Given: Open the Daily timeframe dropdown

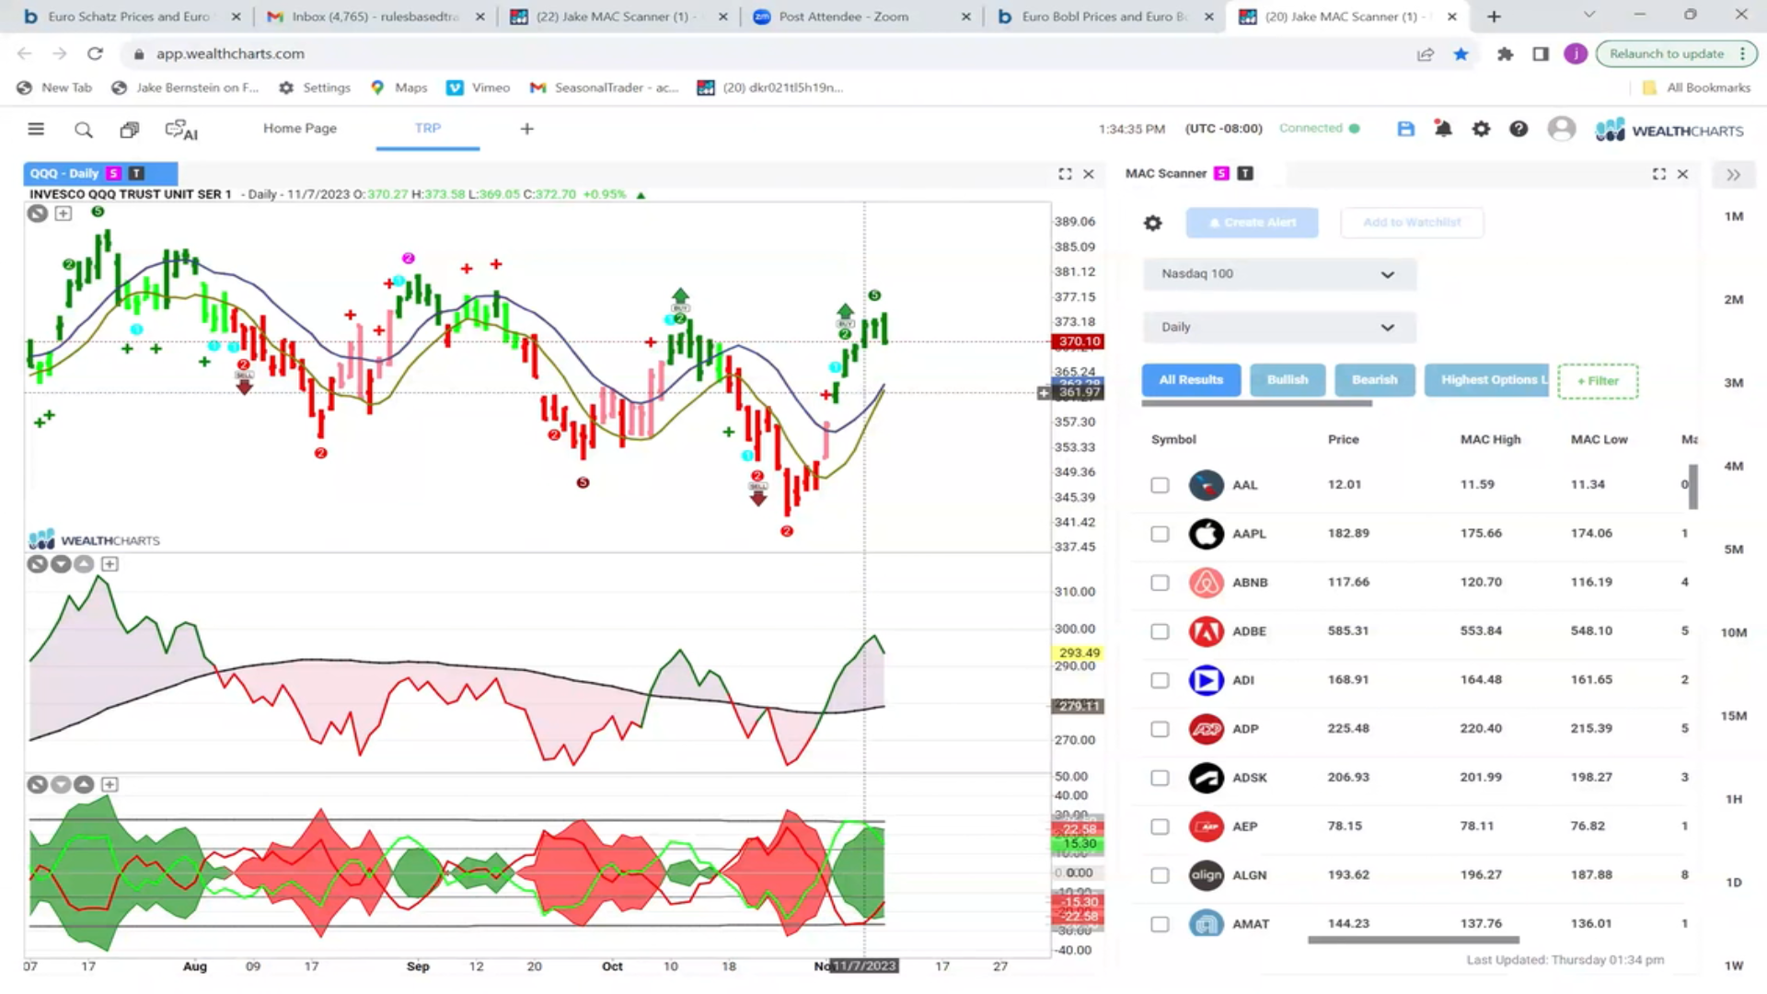Looking at the screenshot, I should [1278, 328].
